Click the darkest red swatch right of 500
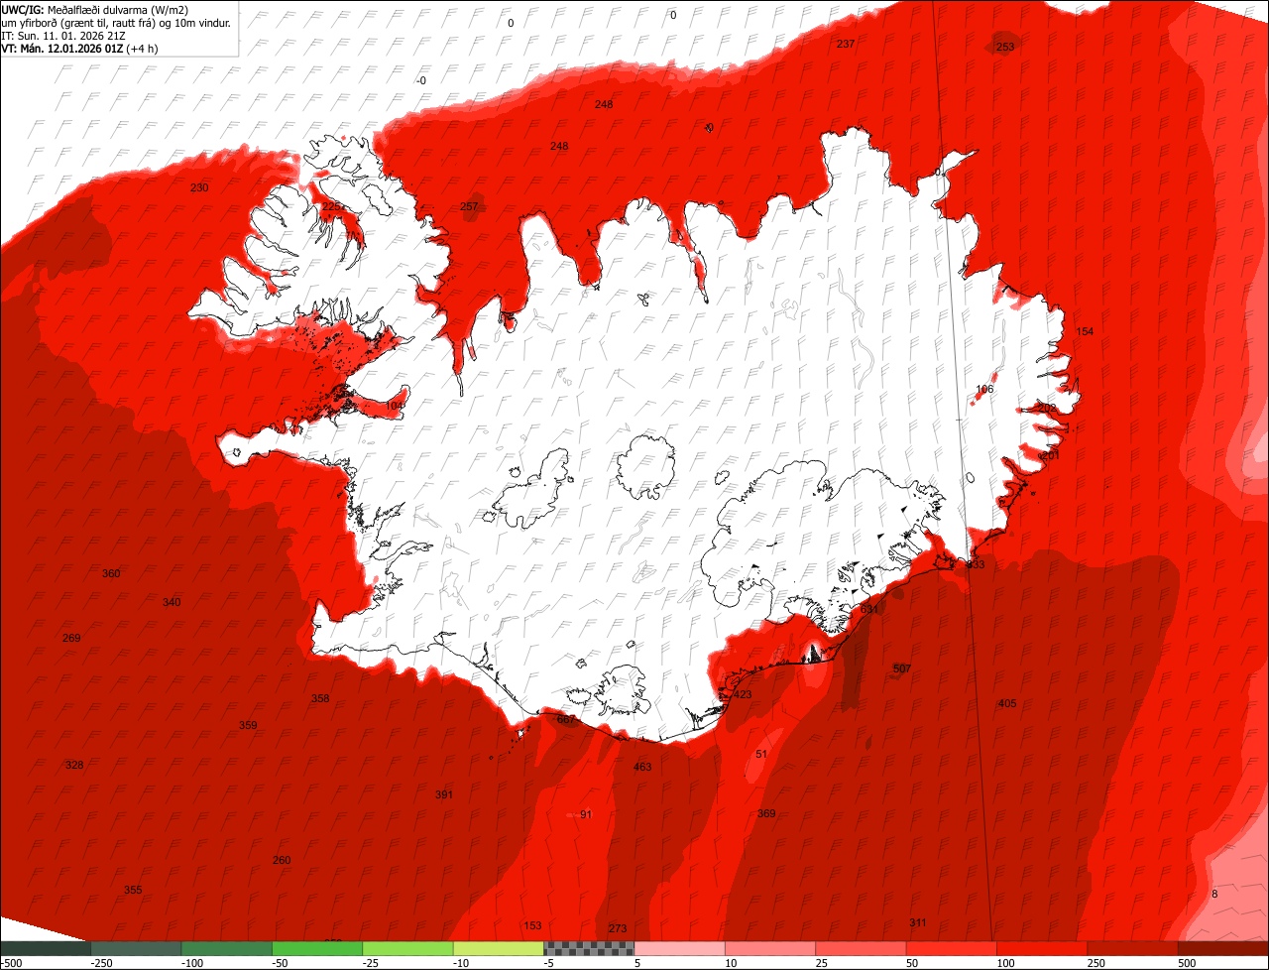Viewport: 1269px width, 970px height. [1223, 949]
